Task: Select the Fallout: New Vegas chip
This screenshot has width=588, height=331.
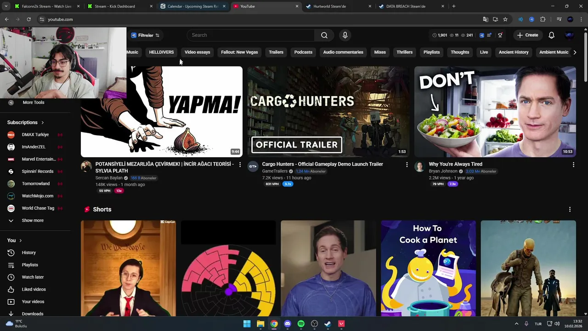Action: 239,52
